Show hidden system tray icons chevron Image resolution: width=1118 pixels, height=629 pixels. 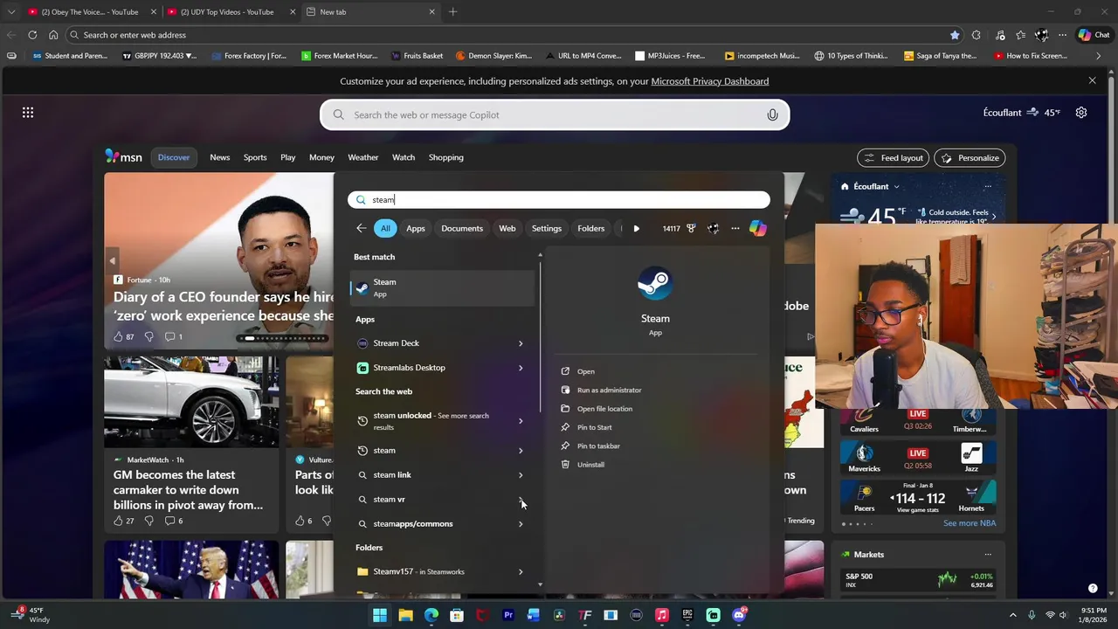coord(1013,615)
